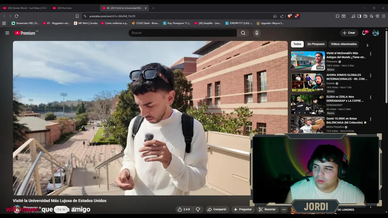Click the main video player
This screenshot has height=218, width=388.
pos(150,118)
